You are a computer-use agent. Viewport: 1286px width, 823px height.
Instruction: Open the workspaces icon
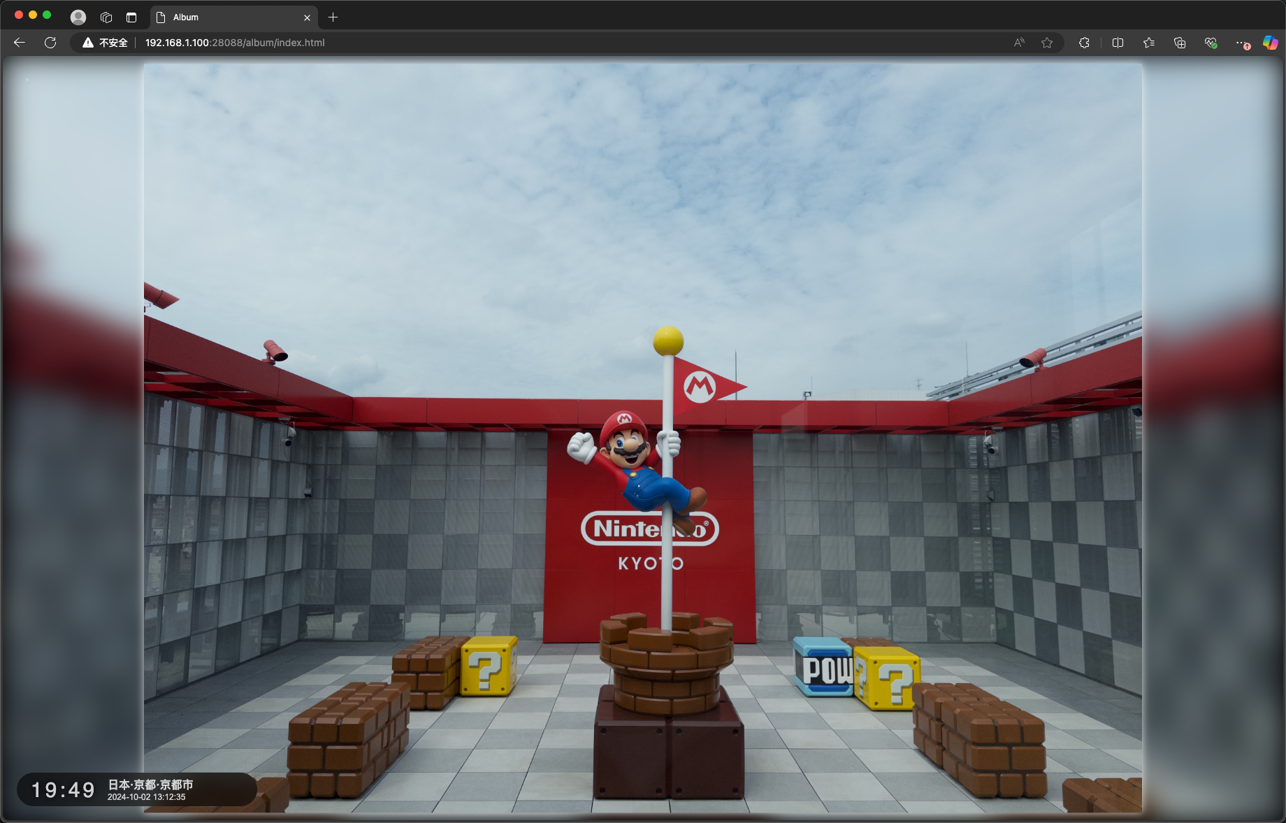pyautogui.click(x=106, y=17)
